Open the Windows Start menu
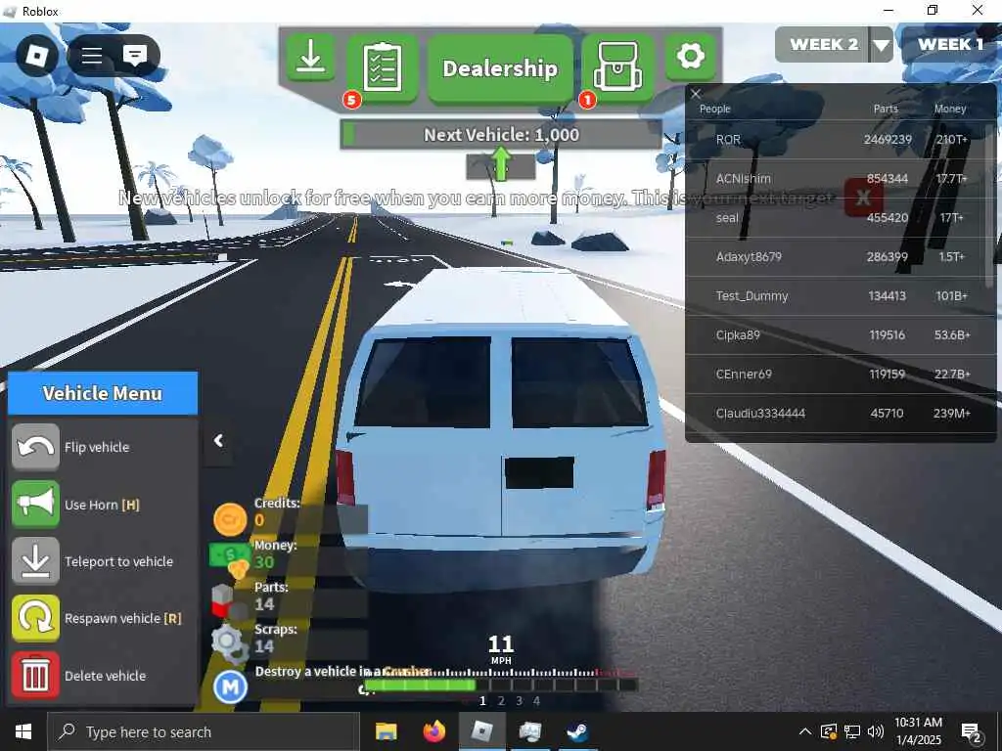This screenshot has height=751, width=1002. 23,731
